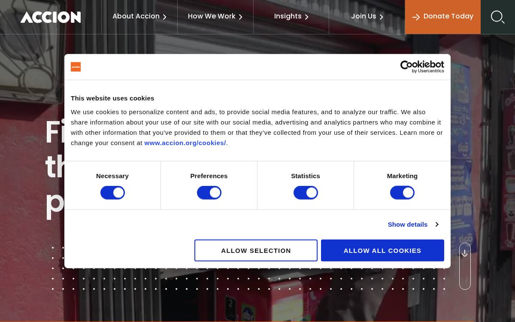Click the "Necessary" label text
The width and height of the screenshot is (515, 322).
112,176
